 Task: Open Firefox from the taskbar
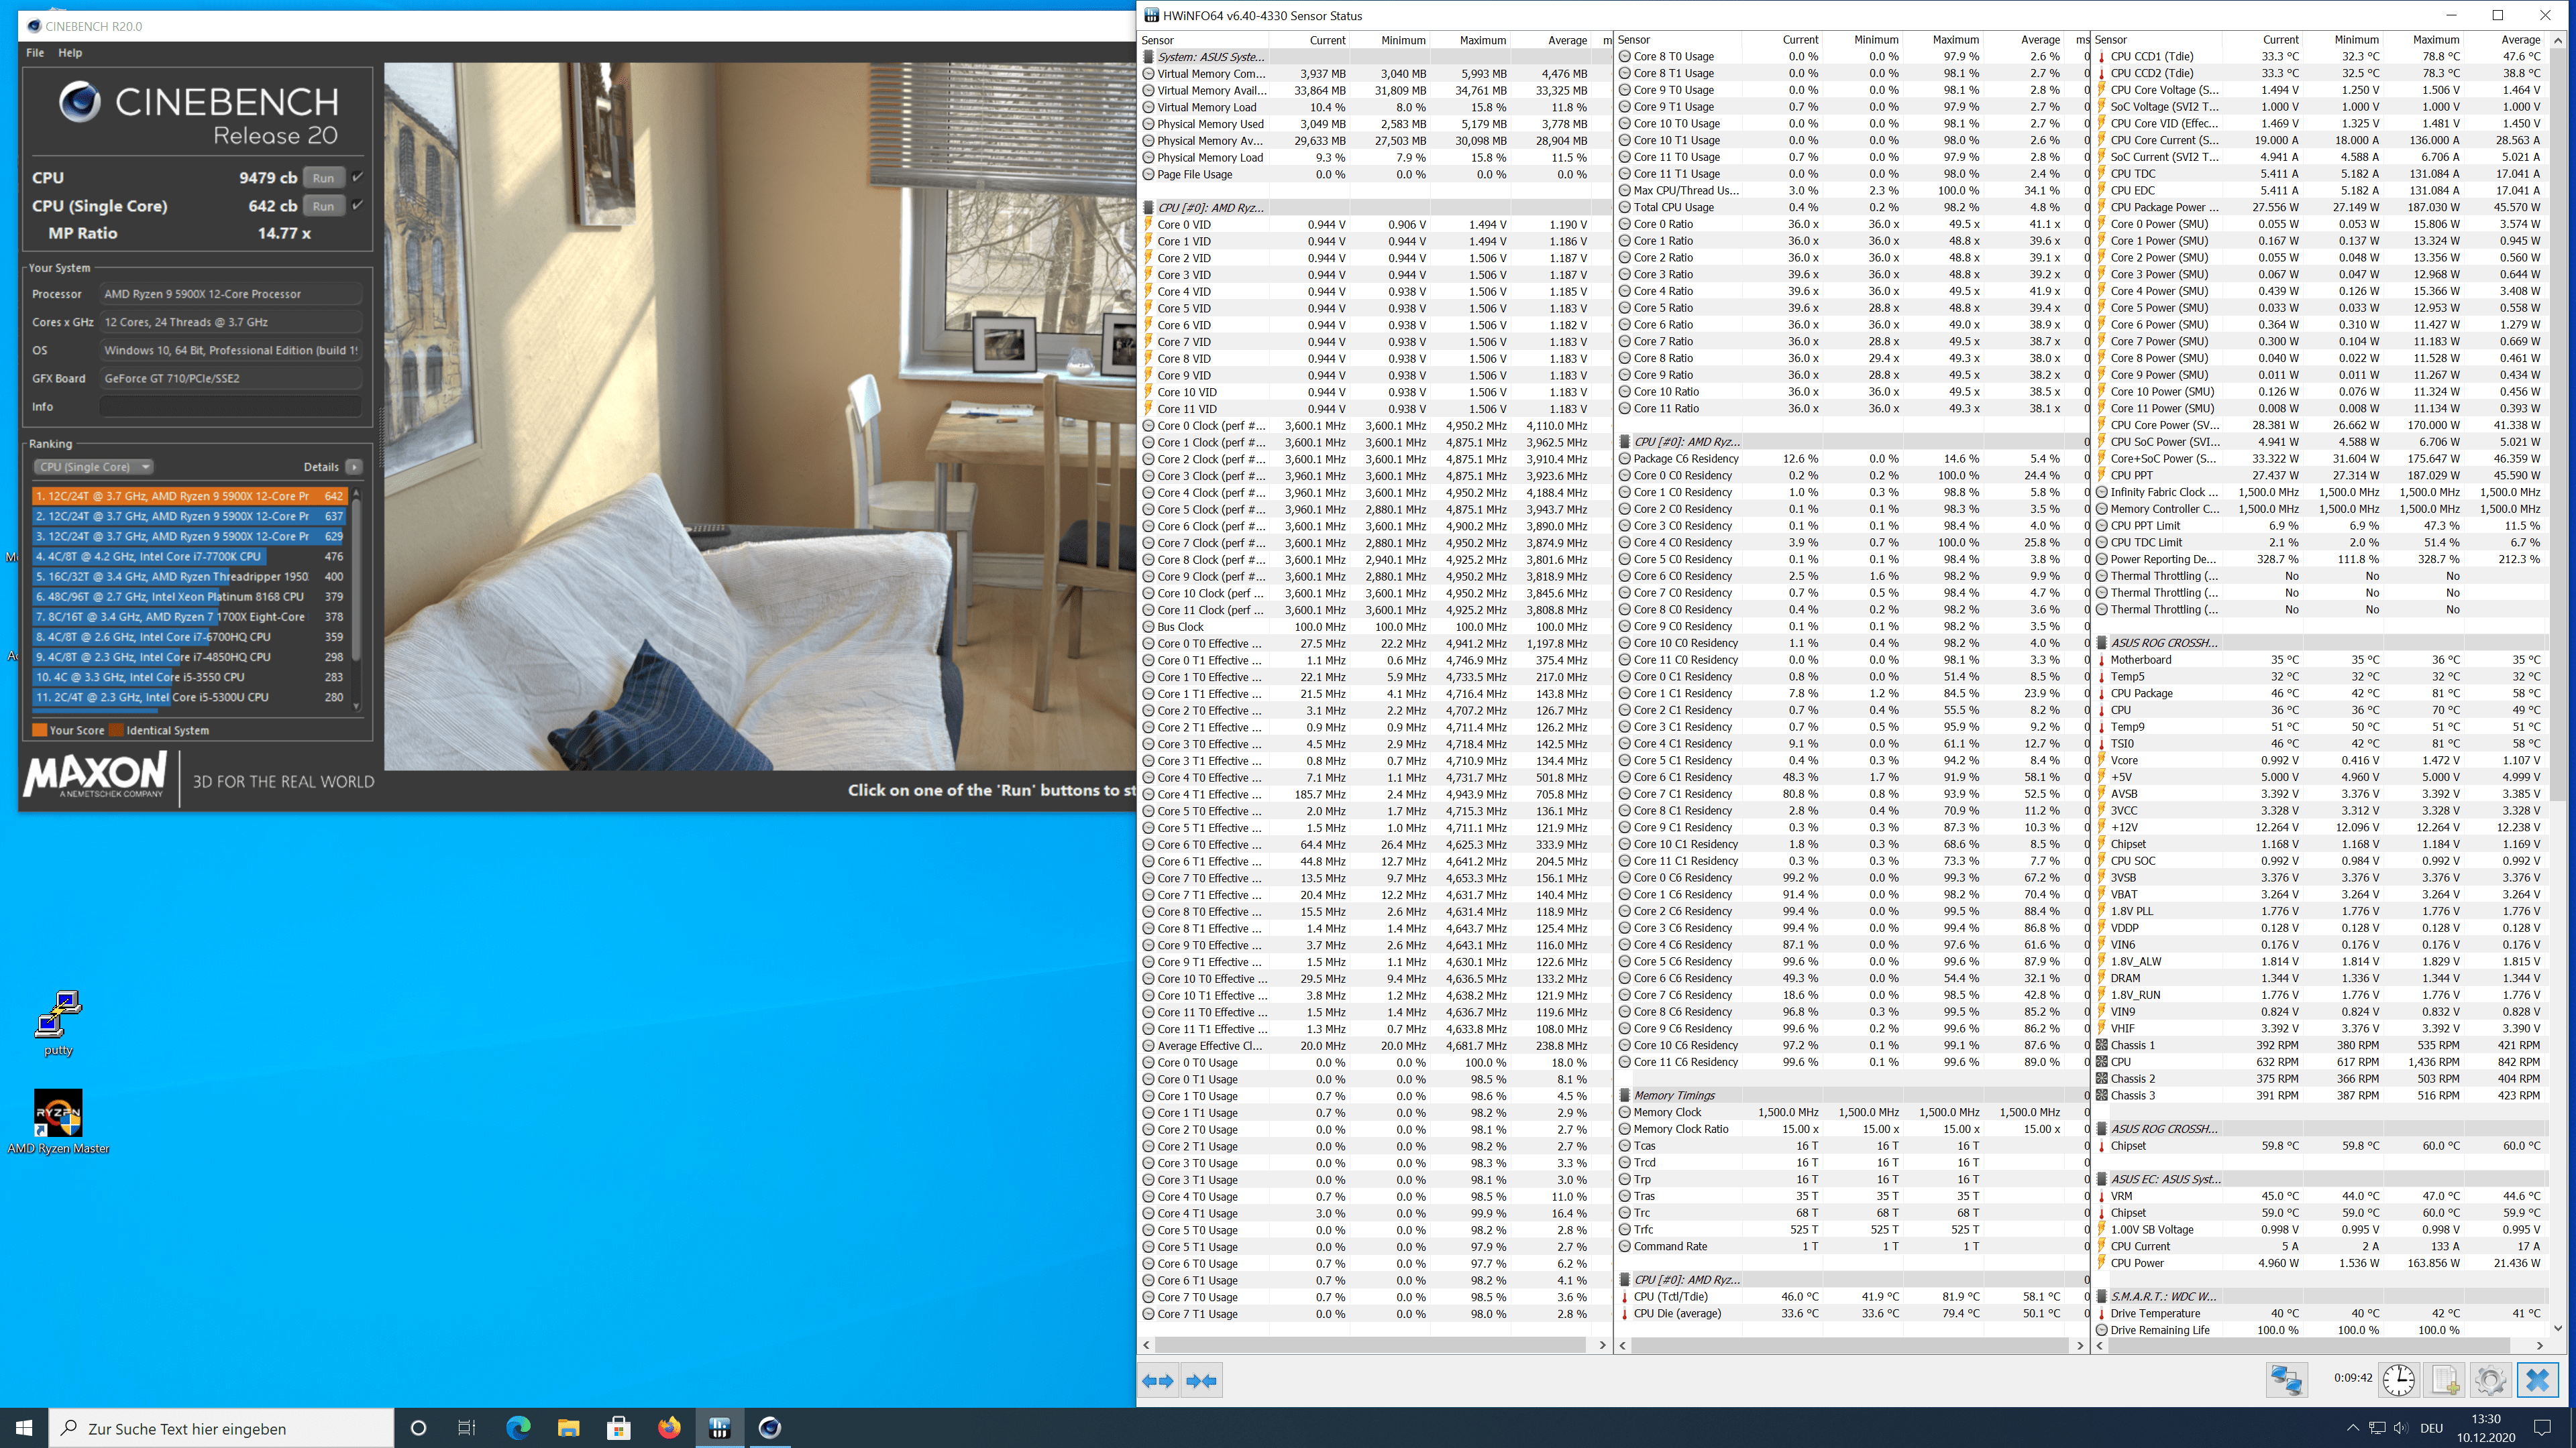coord(669,1428)
